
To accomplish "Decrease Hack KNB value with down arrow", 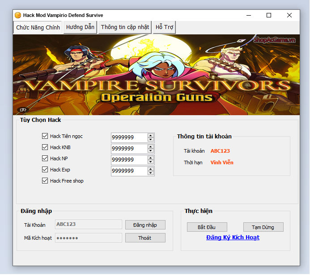I will click(151, 151).
